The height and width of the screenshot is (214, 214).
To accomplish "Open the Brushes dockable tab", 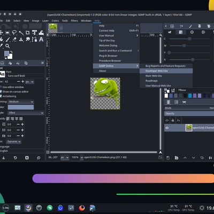I will [190, 26].
